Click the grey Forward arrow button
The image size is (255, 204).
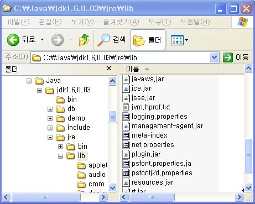[x=58, y=40]
